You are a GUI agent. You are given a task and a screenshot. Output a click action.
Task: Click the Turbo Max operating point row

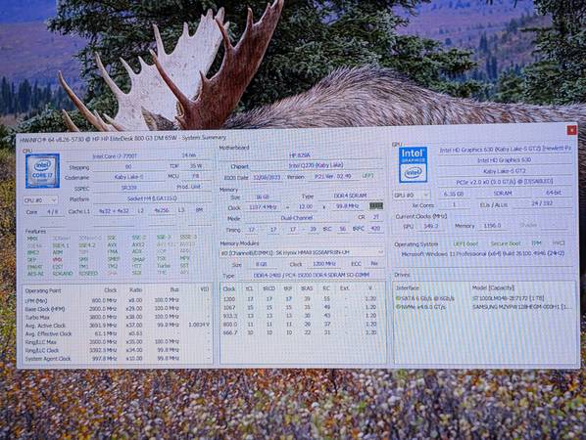[117, 318]
